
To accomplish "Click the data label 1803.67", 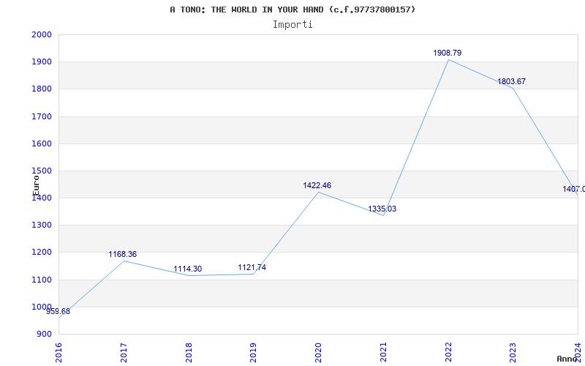I will [511, 81].
